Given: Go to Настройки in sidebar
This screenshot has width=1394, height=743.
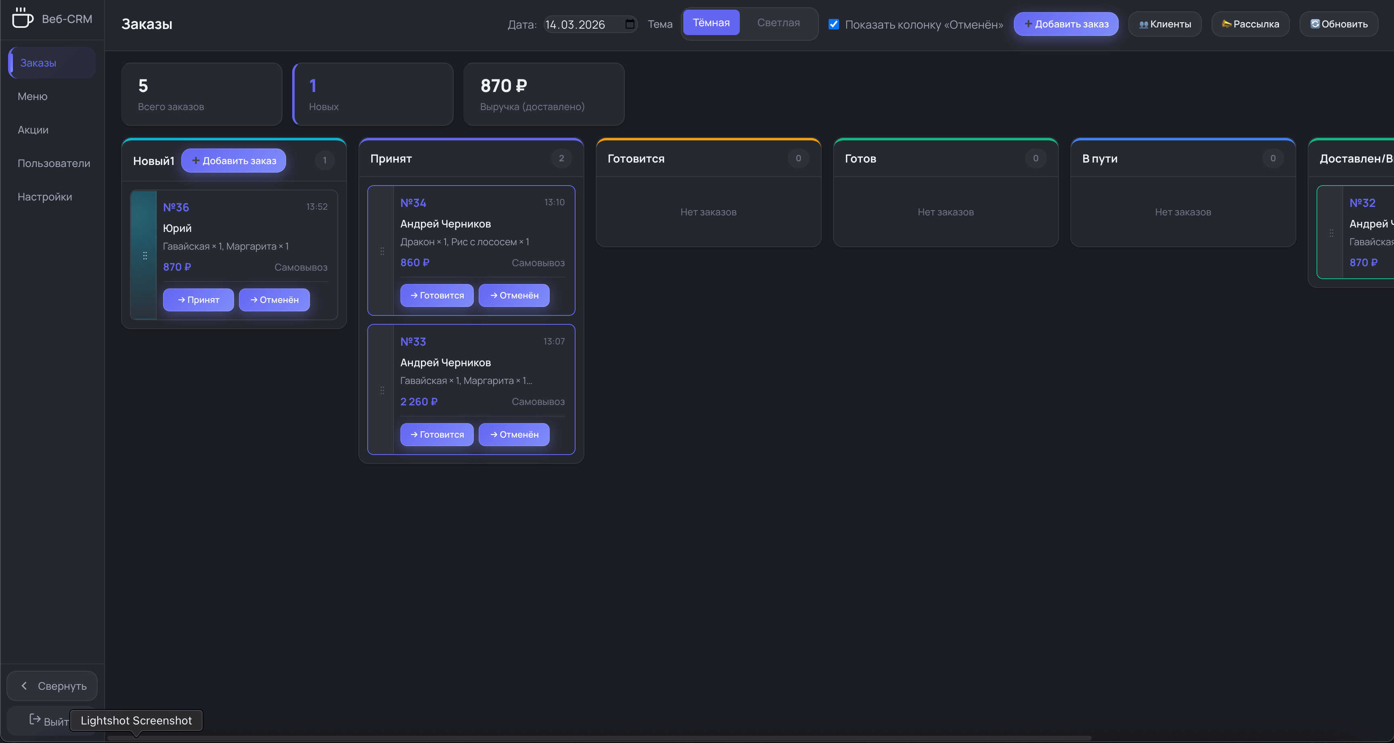Looking at the screenshot, I should click(x=44, y=197).
